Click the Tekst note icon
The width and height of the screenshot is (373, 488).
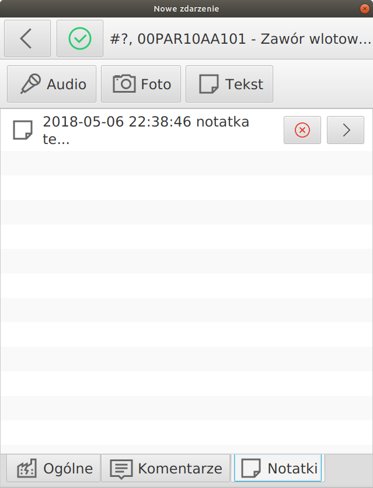208,83
